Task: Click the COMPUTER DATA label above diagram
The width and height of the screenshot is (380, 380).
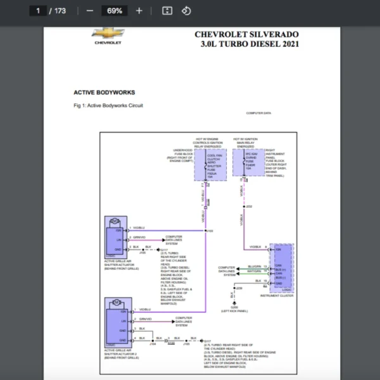Action: 258,113
